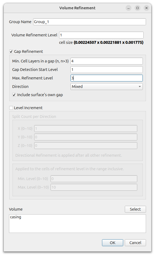155x256 pixels.
Task: Enable the Level Increment checkbox
Action: [11, 108]
